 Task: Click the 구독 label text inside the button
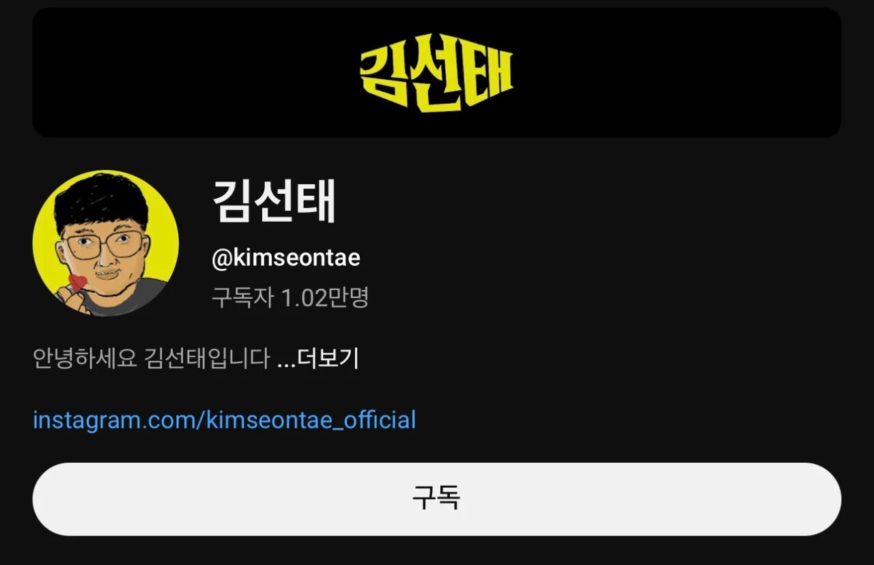pyautogui.click(x=436, y=499)
